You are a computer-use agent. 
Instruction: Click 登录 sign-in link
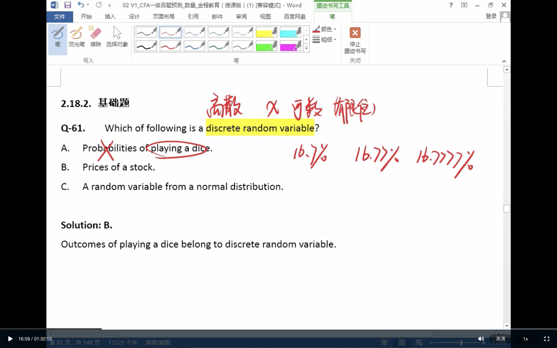pos(491,16)
